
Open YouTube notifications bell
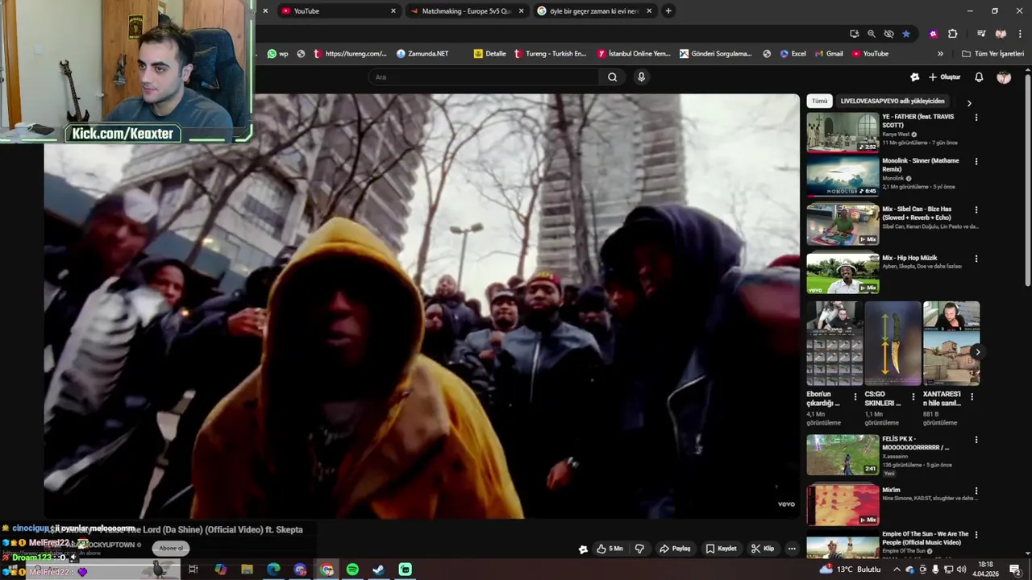coord(979,77)
